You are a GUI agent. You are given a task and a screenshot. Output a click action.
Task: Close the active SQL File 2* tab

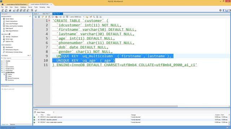click(62, 14)
